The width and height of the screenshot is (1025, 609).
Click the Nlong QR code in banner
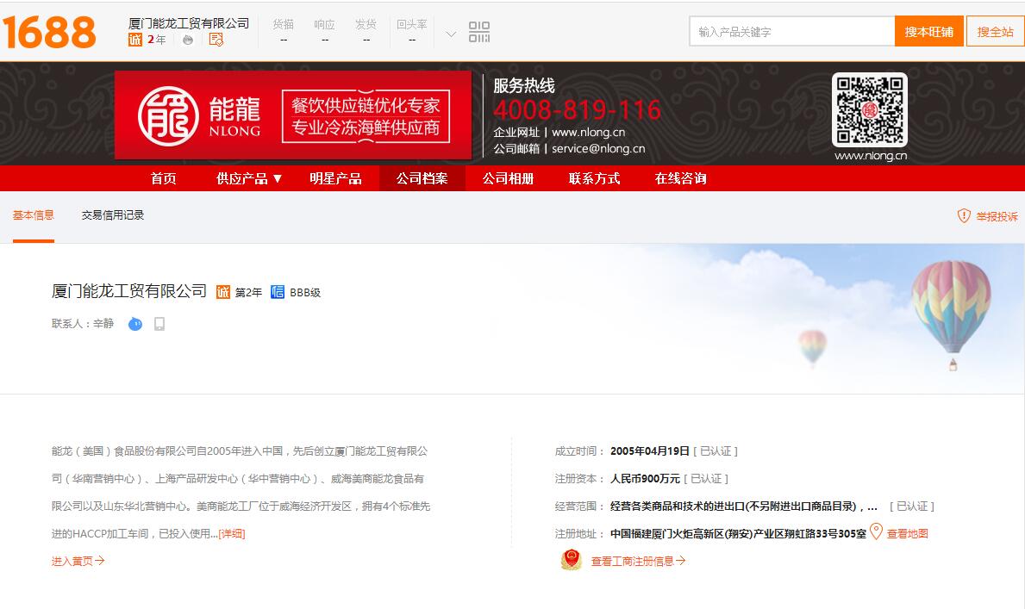pos(869,109)
